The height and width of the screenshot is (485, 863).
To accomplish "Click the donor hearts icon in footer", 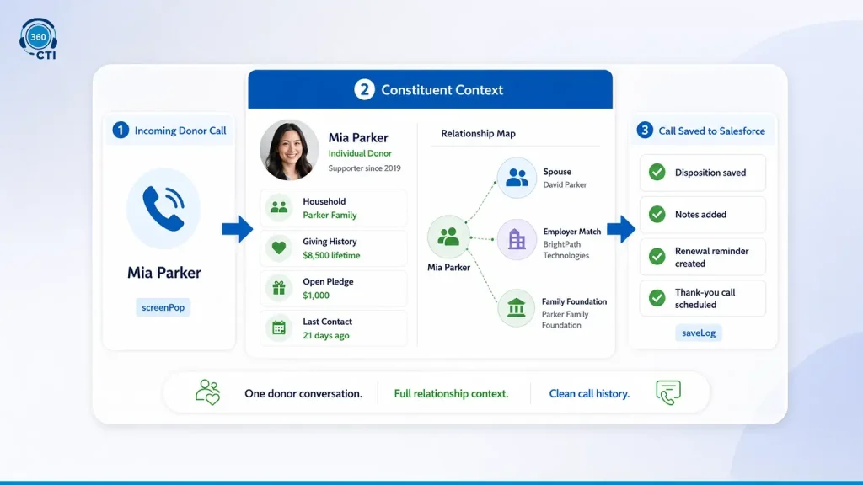I will coord(208,392).
